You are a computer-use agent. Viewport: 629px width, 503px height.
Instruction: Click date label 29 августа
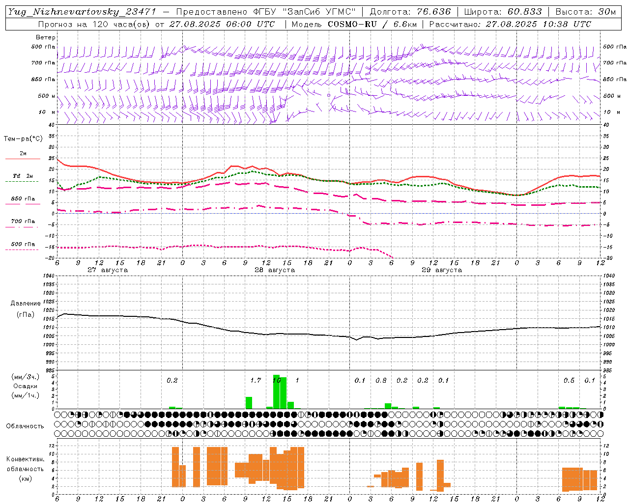(x=442, y=270)
